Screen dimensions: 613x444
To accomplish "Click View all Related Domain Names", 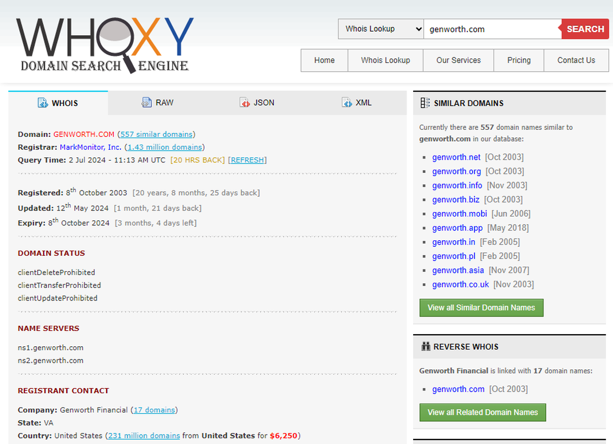I will click(482, 412).
